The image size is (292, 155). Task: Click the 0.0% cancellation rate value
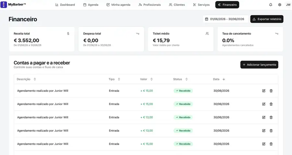click(x=228, y=41)
